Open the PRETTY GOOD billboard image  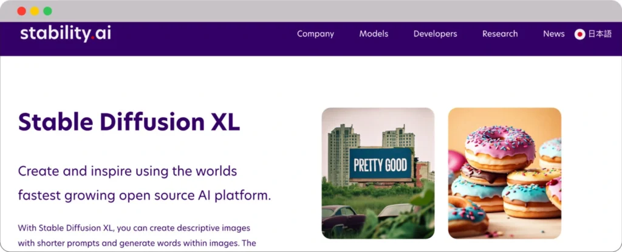(x=378, y=173)
